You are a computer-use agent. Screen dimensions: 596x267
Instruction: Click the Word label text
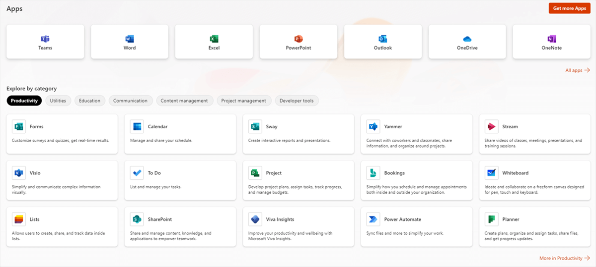(x=130, y=48)
